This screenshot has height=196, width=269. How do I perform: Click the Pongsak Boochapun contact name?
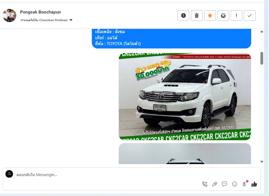click(x=41, y=12)
